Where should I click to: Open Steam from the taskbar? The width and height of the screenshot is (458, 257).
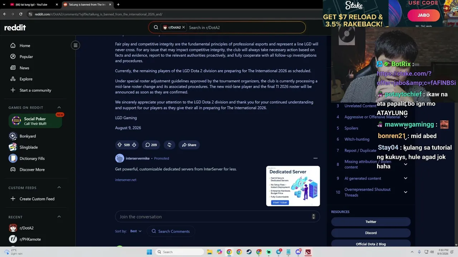[x=249, y=252]
